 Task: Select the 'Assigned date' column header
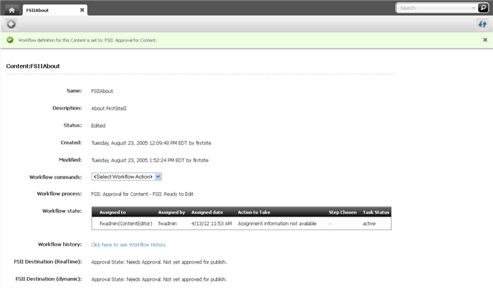point(207,212)
